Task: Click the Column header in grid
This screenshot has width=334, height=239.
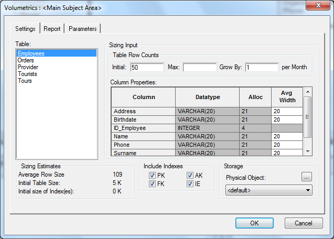Action: click(143, 97)
